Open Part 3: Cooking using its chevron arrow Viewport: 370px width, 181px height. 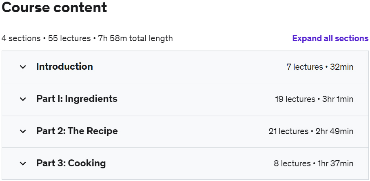click(23, 163)
